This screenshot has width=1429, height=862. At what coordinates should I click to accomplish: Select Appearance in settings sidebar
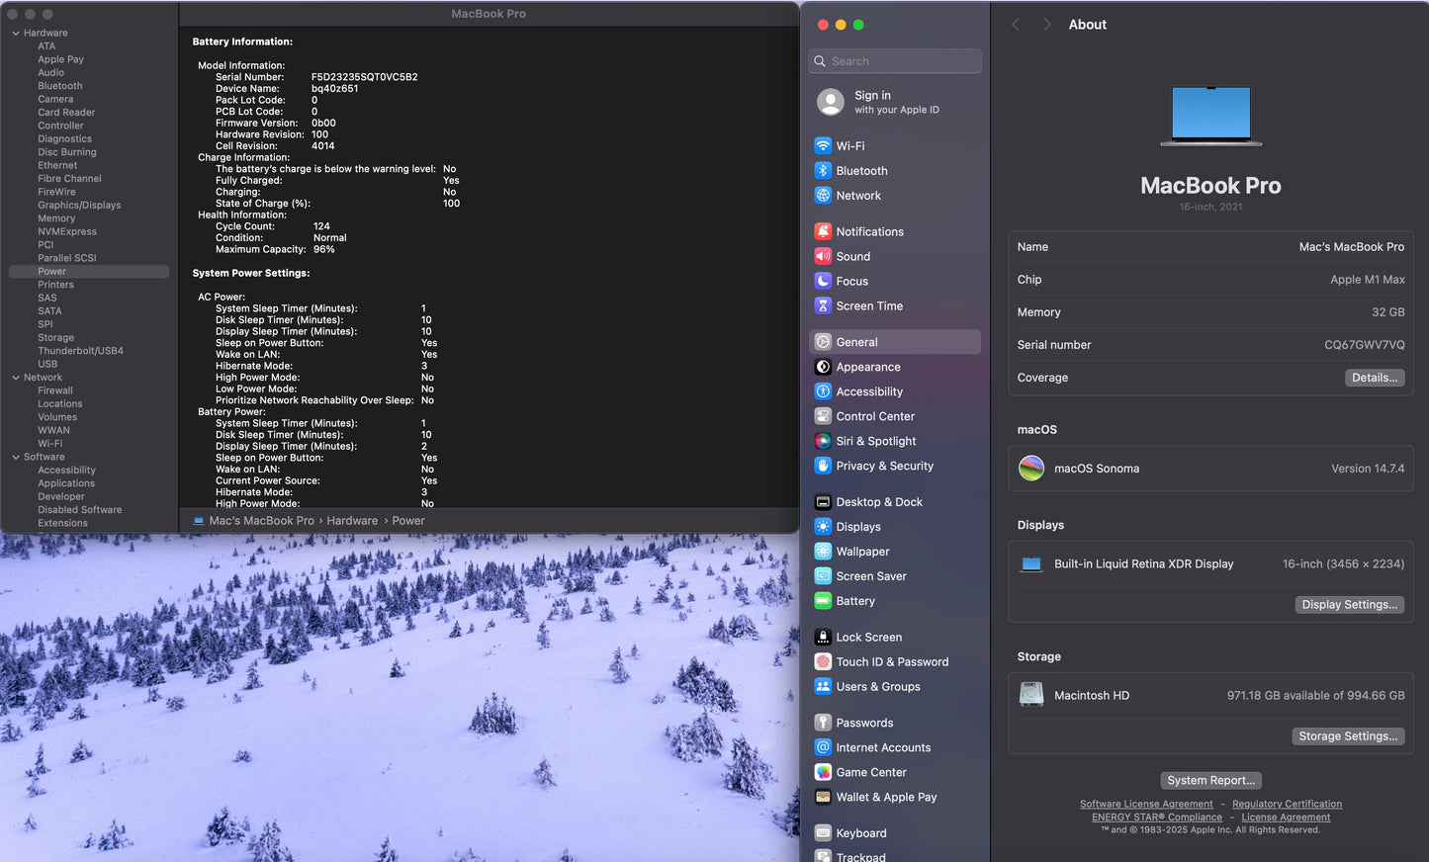click(867, 367)
